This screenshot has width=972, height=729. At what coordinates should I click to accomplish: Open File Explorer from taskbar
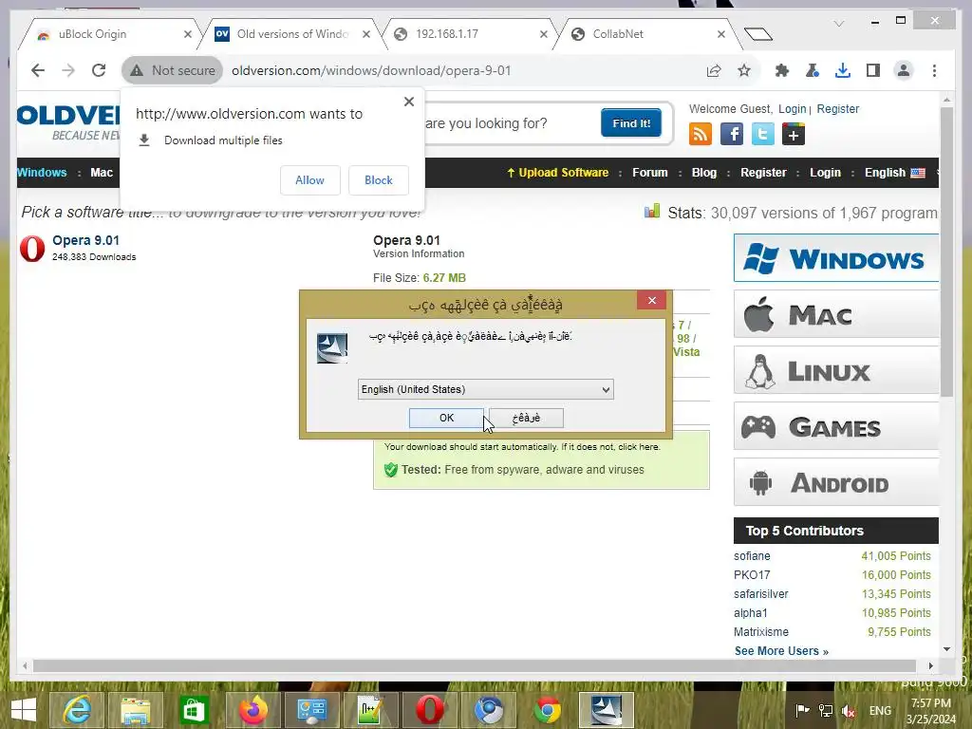click(135, 710)
